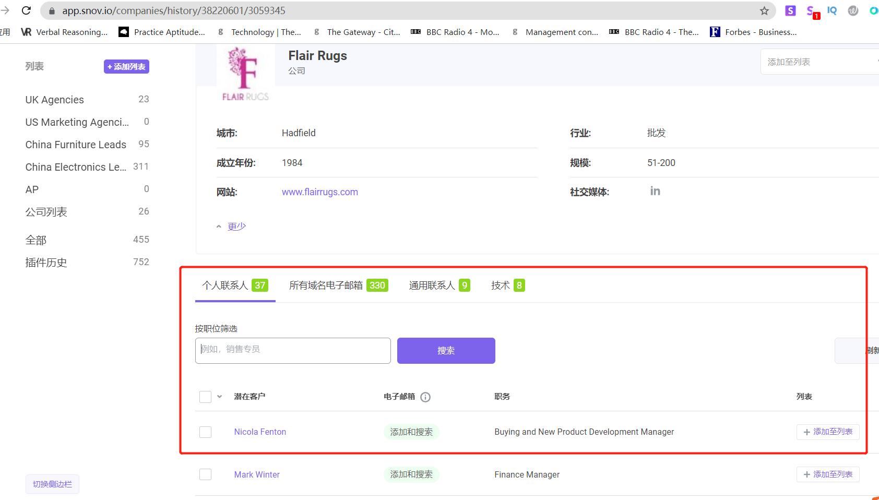
Task: Open the Verbal Reasoning bookmark
Action: (64, 32)
